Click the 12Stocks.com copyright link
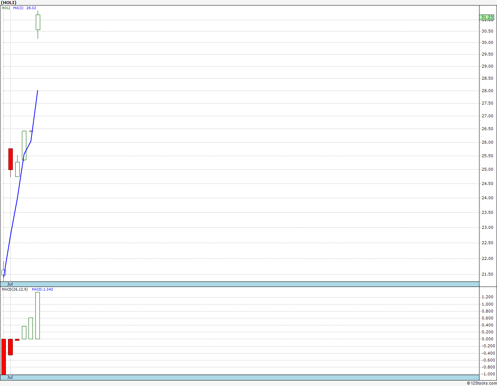 482,383
